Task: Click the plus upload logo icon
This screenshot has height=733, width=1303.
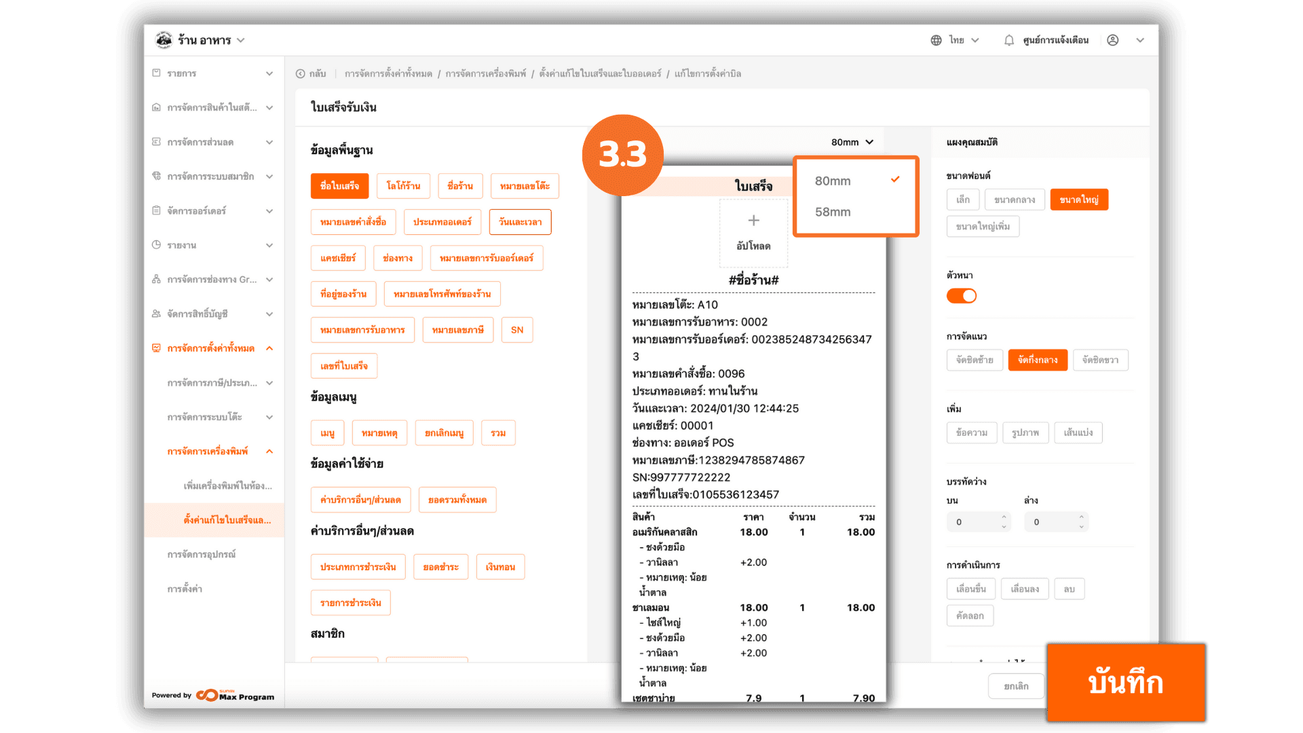Action: click(753, 221)
